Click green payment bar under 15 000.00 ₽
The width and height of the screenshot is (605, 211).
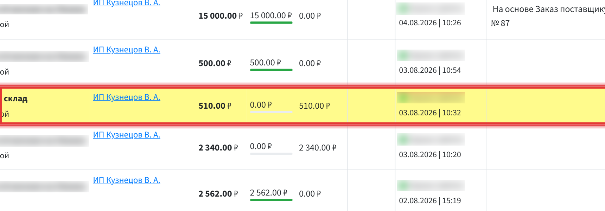coord(271,23)
